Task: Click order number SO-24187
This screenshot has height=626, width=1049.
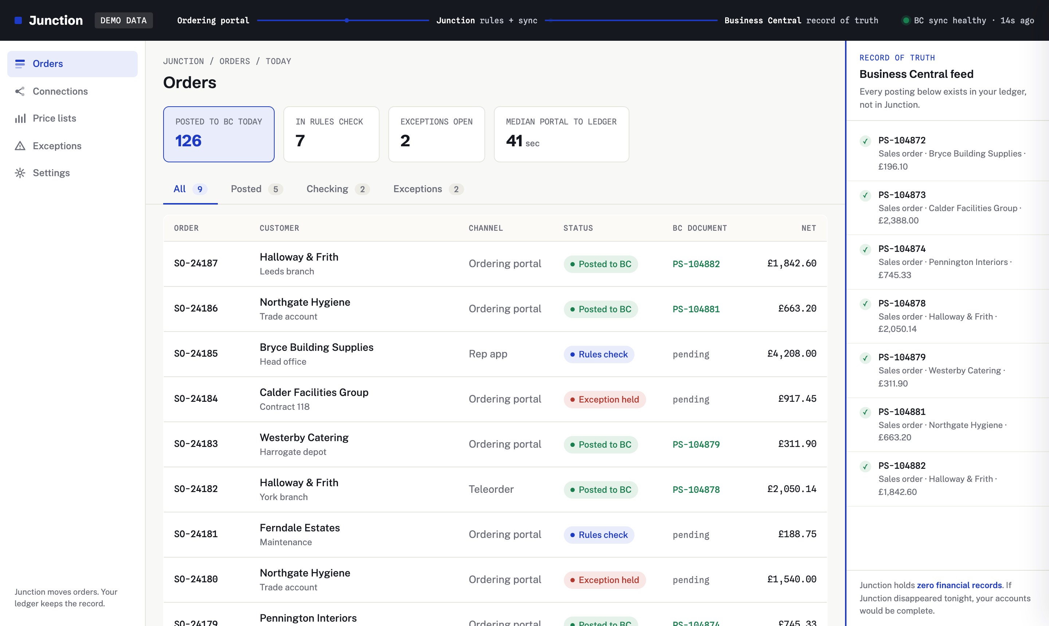Action: [x=196, y=263]
